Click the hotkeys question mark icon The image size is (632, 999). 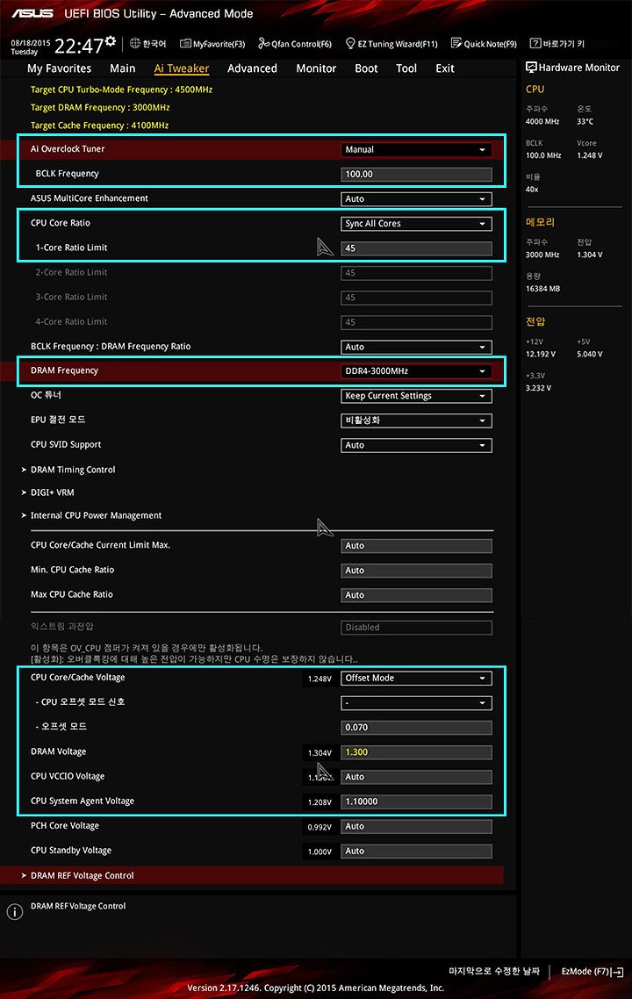[x=535, y=43]
